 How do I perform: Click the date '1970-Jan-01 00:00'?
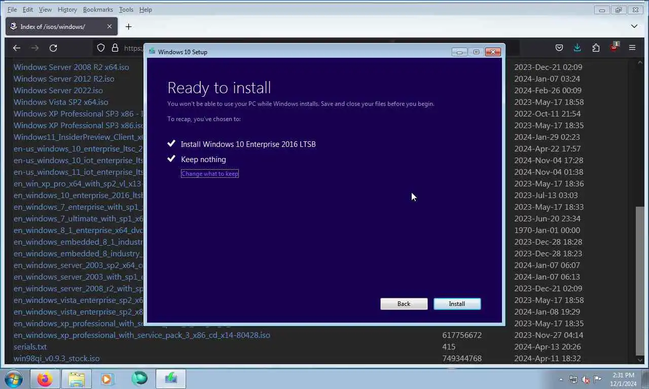547,230
